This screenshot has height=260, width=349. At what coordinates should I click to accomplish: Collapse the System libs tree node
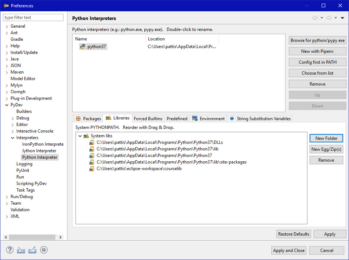click(x=80, y=136)
